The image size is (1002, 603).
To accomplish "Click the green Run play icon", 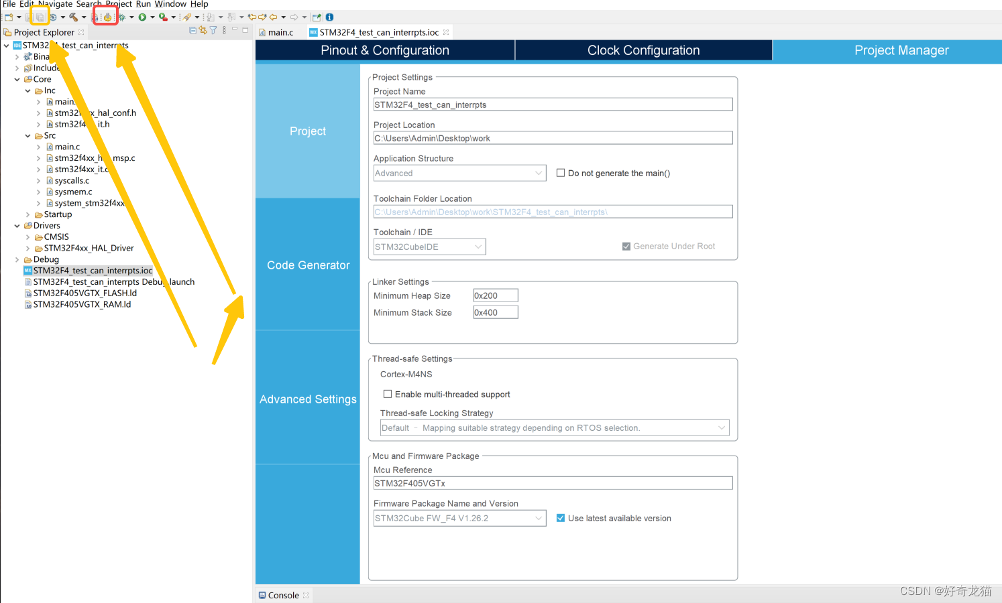I will pos(142,17).
